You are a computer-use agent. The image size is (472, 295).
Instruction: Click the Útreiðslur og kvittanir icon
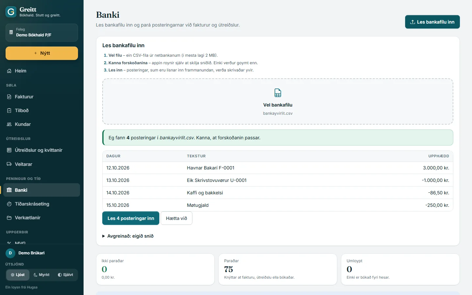point(9,150)
